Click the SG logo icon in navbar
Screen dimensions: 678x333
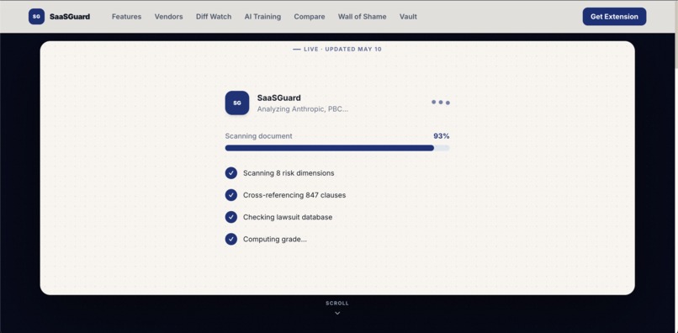click(x=36, y=17)
